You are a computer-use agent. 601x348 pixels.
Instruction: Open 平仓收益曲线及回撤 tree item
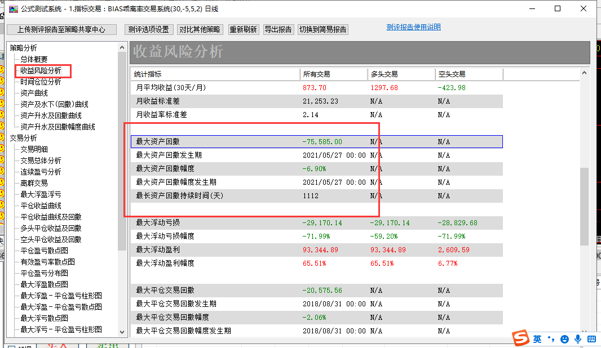(x=51, y=217)
